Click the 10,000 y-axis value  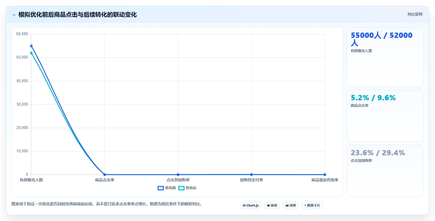[22, 151]
